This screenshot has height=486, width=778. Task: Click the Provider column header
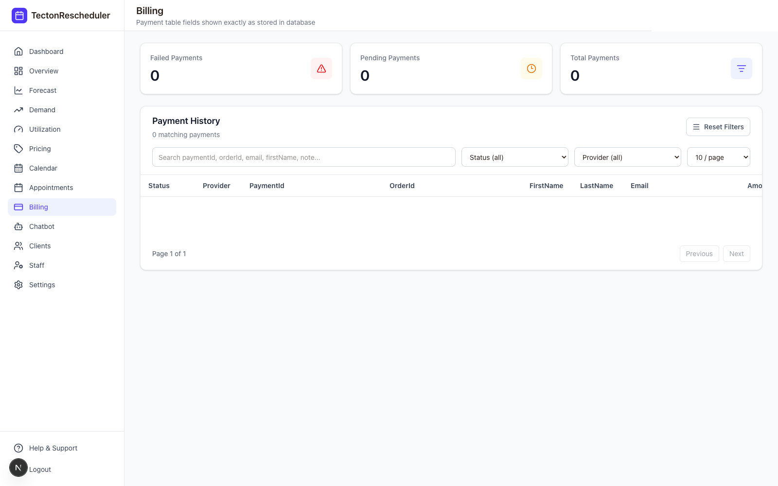click(216, 186)
